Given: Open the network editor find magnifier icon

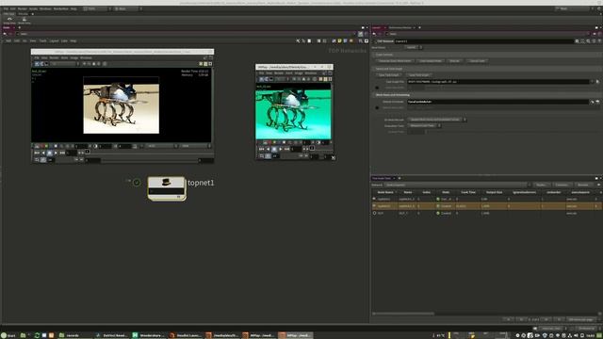Looking at the screenshot, I should coord(360,40).
